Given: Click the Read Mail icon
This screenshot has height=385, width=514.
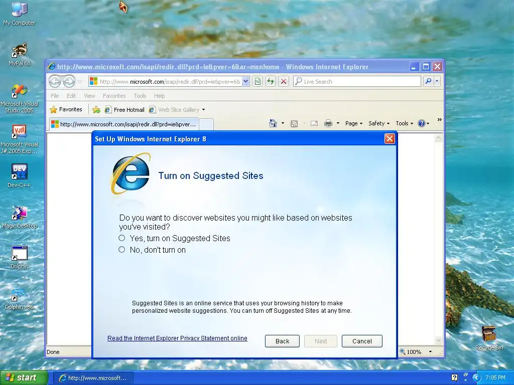Looking at the screenshot, I should pyautogui.click(x=314, y=123).
